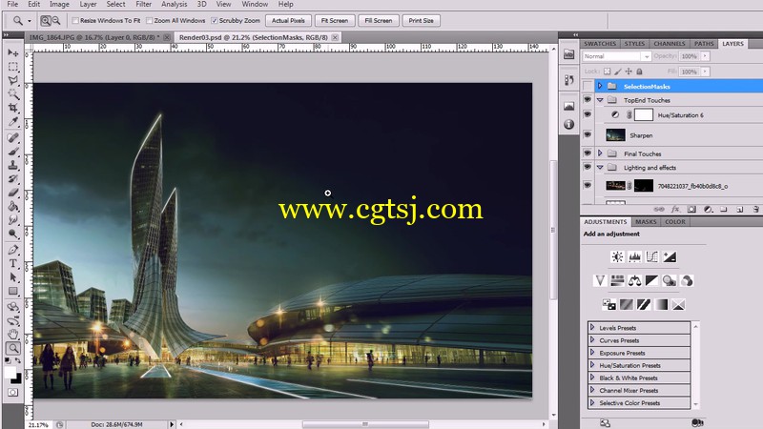Image resolution: width=763 pixels, height=429 pixels.
Task: Hide the Sharpen layer
Action: [x=588, y=134]
